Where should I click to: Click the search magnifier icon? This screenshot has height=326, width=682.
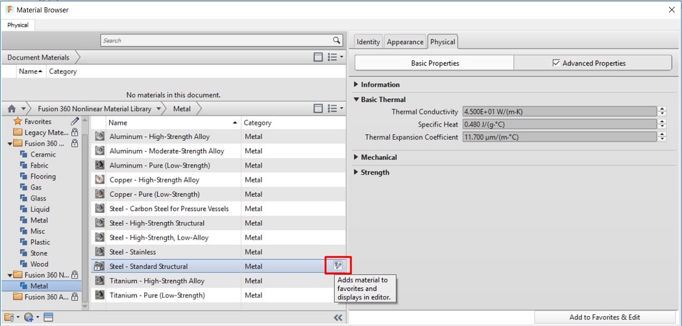pyautogui.click(x=336, y=41)
